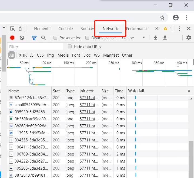Bookmark this page with star icon
194x178 pixels.
(x=162, y=18)
